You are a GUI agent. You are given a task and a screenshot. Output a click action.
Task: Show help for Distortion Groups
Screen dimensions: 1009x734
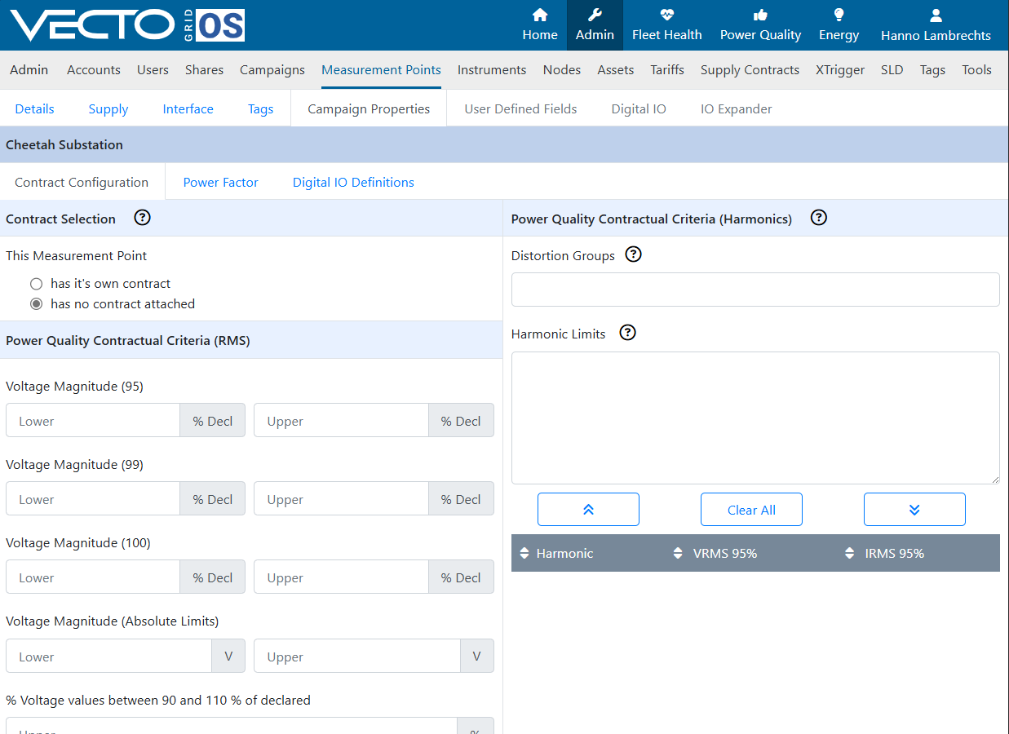tap(634, 254)
